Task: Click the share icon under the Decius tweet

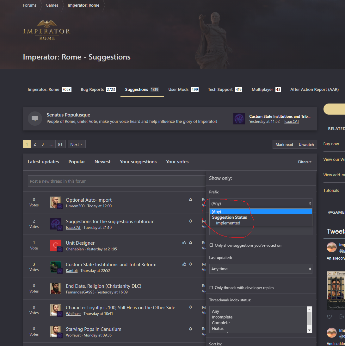Action: pyautogui.click(x=343, y=317)
